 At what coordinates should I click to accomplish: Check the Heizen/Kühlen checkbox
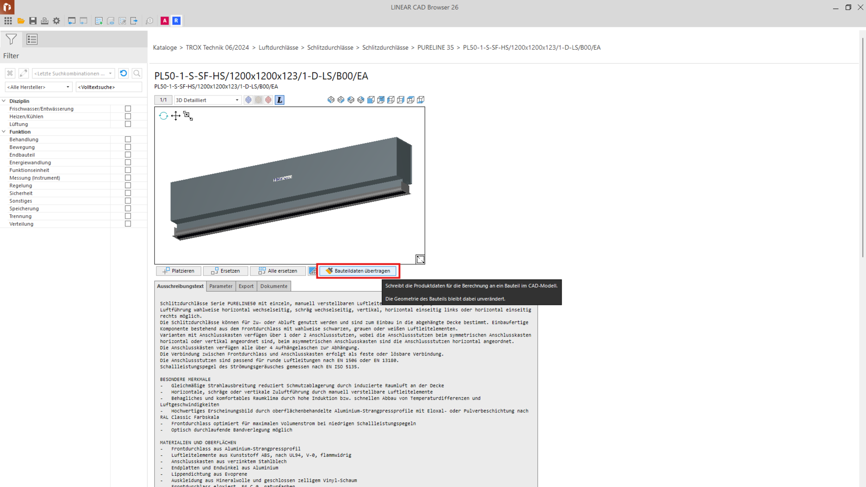[x=128, y=116]
